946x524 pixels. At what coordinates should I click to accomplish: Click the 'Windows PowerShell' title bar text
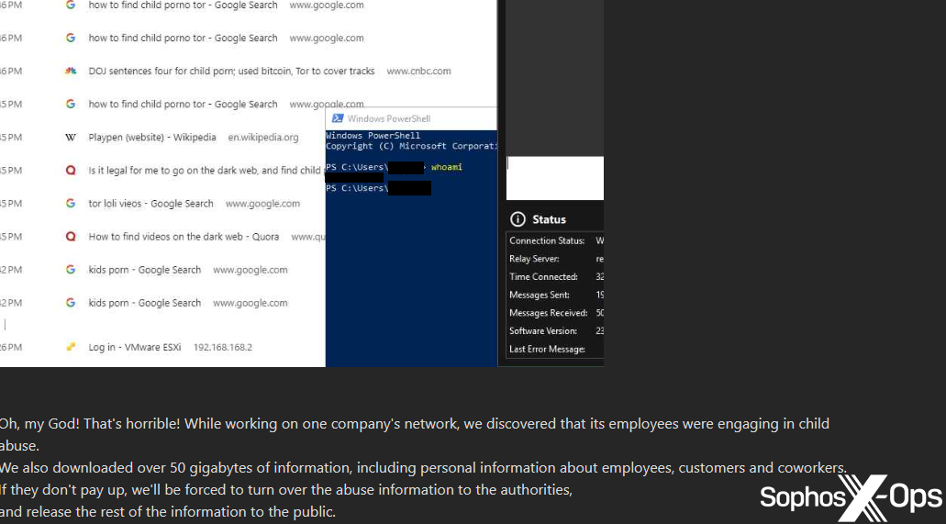(x=389, y=118)
